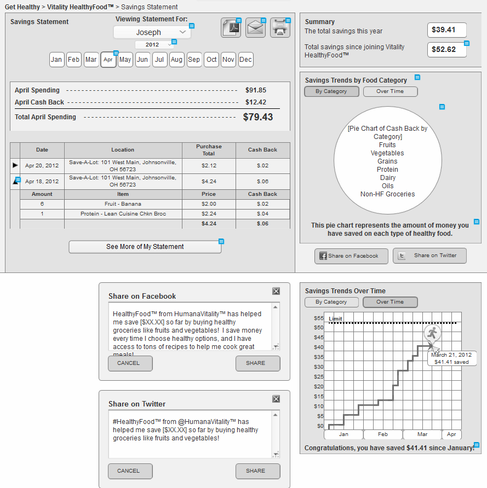
Task: Expand the Apr 20, 2012 transaction row
Action: tap(15, 165)
